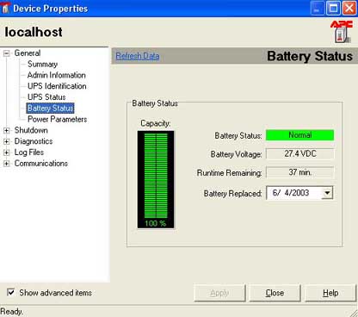Minimize the Device Properties window
358x317 pixels.
point(318,8)
